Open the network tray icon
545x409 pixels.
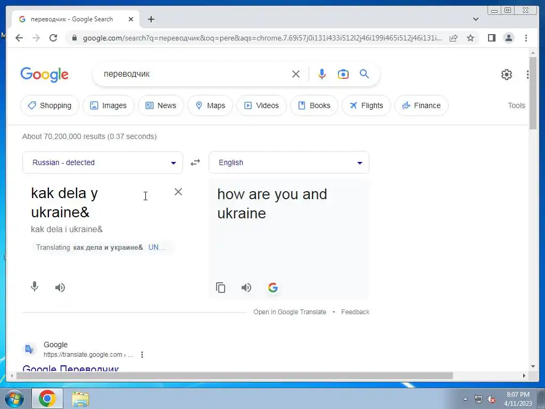478,399
